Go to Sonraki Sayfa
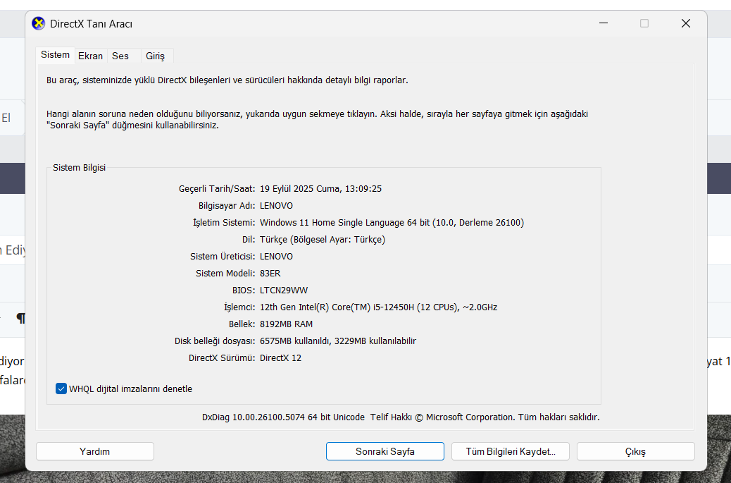 pos(385,451)
